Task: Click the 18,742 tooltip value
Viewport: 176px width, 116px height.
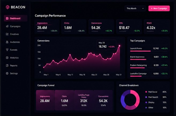Action: click(103, 47)
